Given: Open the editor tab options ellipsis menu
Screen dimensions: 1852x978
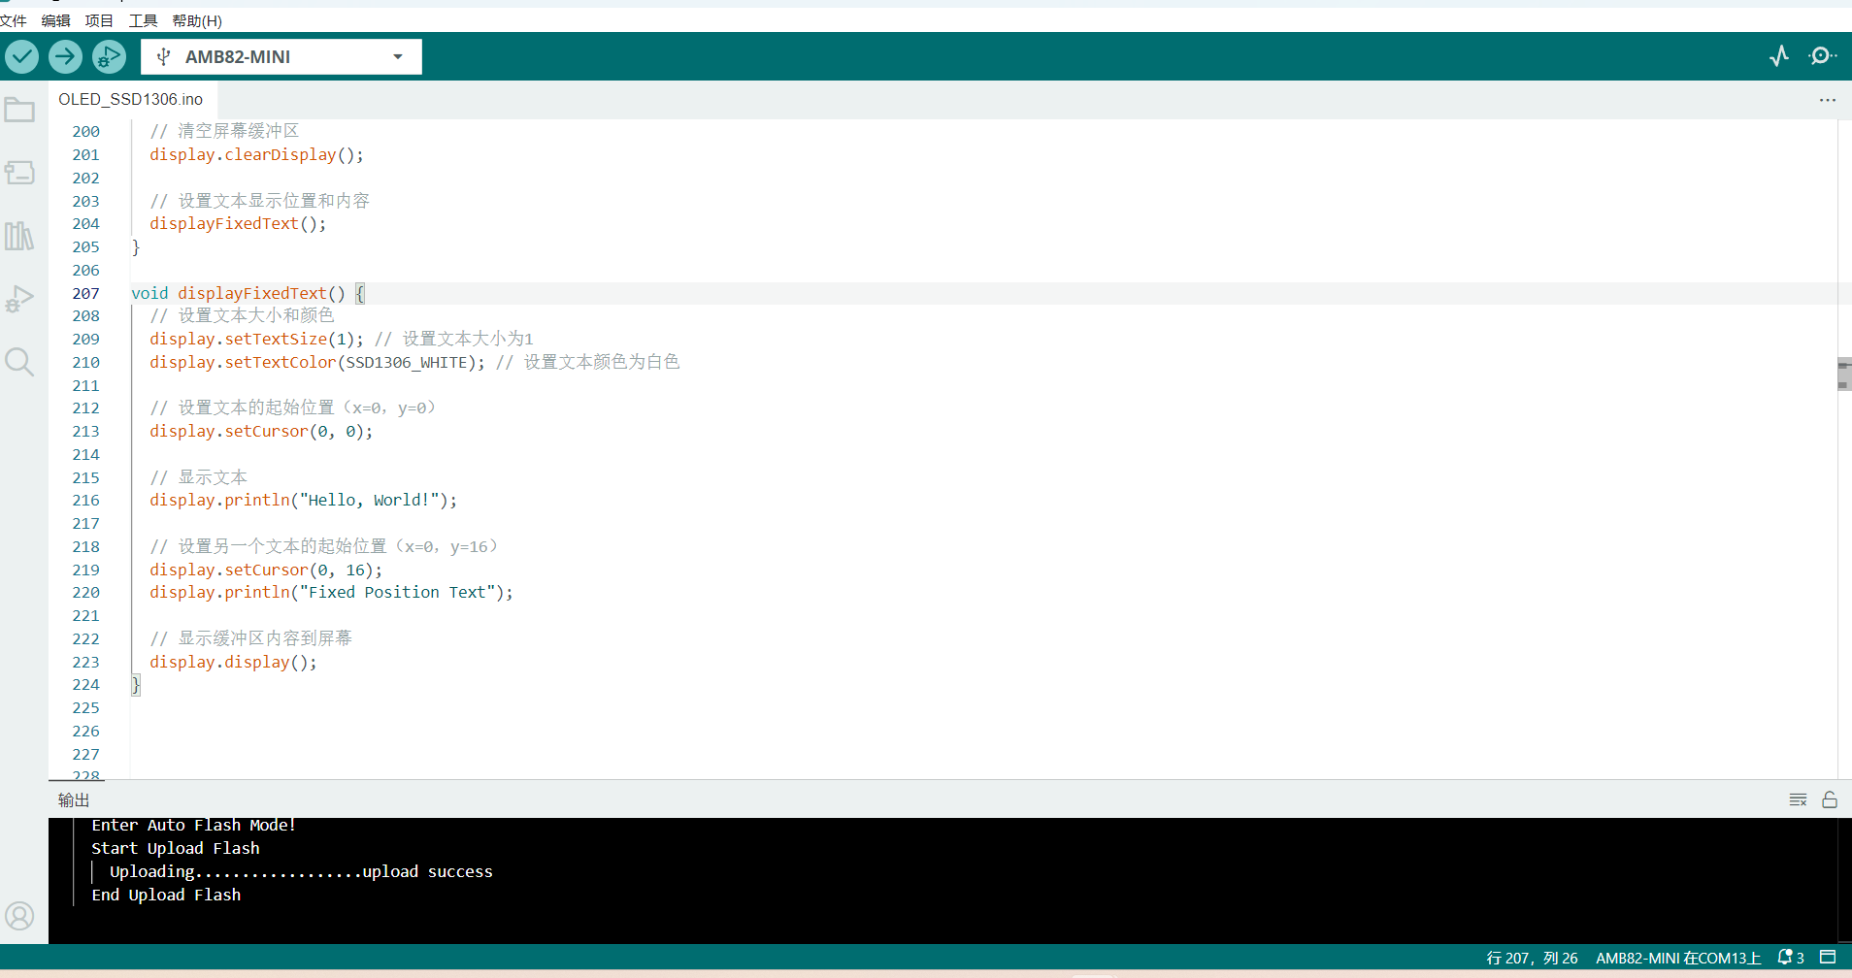Looking at the screenshot, I should 1828,100.
